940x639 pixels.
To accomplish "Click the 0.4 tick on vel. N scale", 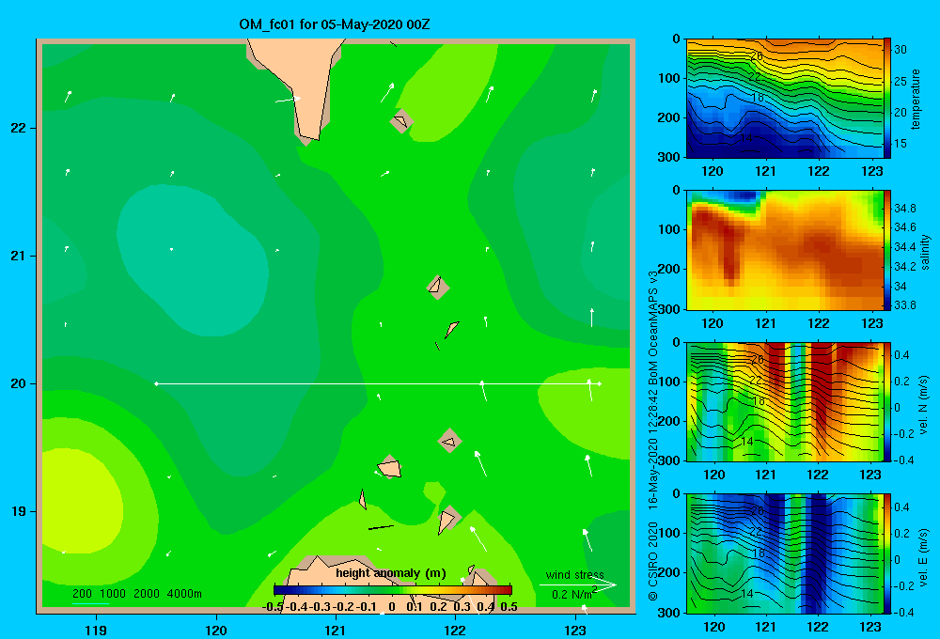I will tap(901, 355).
